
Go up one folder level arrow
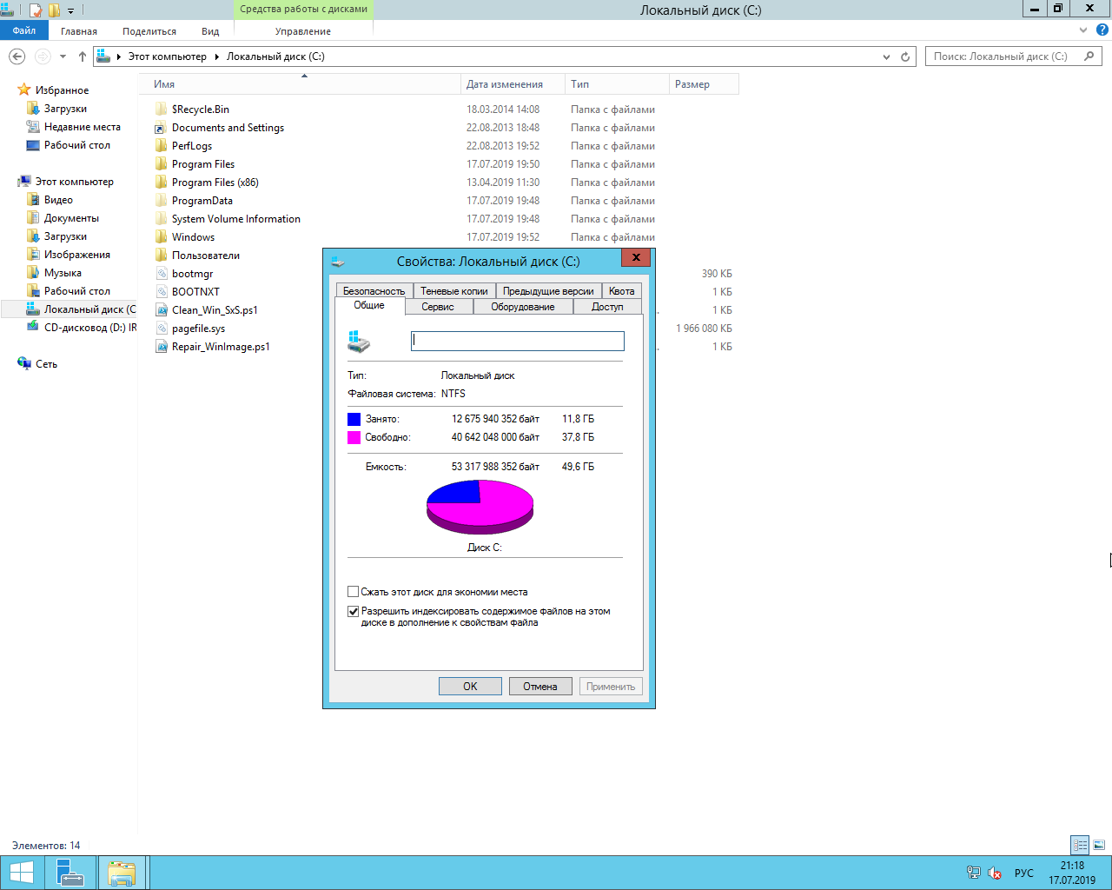click(83, 56)
